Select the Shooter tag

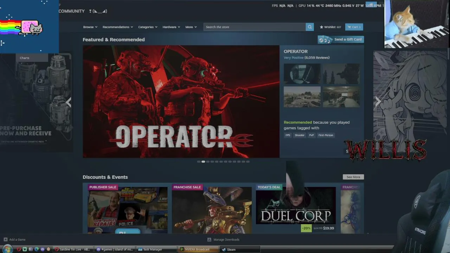300,135
